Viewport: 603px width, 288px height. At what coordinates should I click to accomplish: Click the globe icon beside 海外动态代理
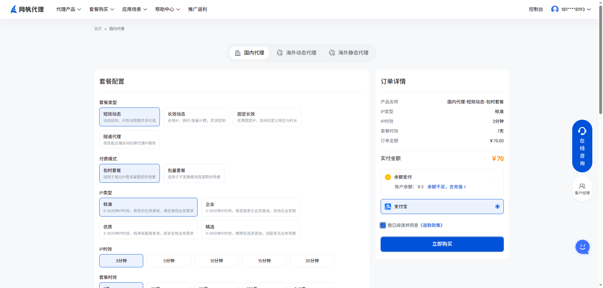click(280, 53)
